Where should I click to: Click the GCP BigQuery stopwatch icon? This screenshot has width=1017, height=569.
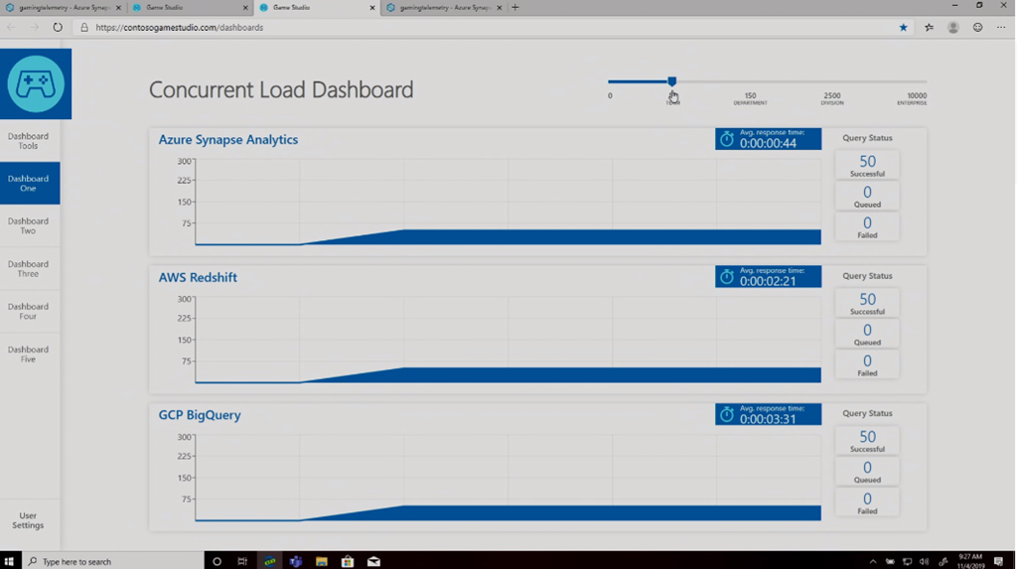point(726,414)
